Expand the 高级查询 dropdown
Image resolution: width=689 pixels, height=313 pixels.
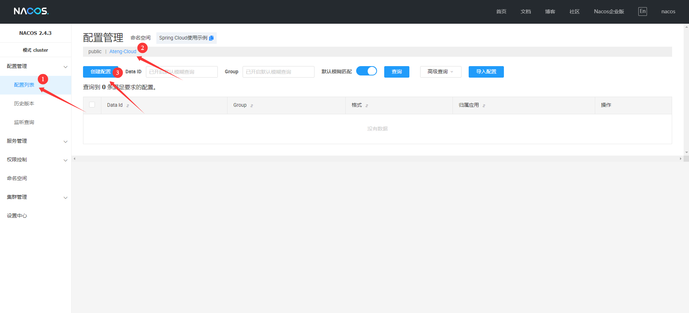[440, 72]
